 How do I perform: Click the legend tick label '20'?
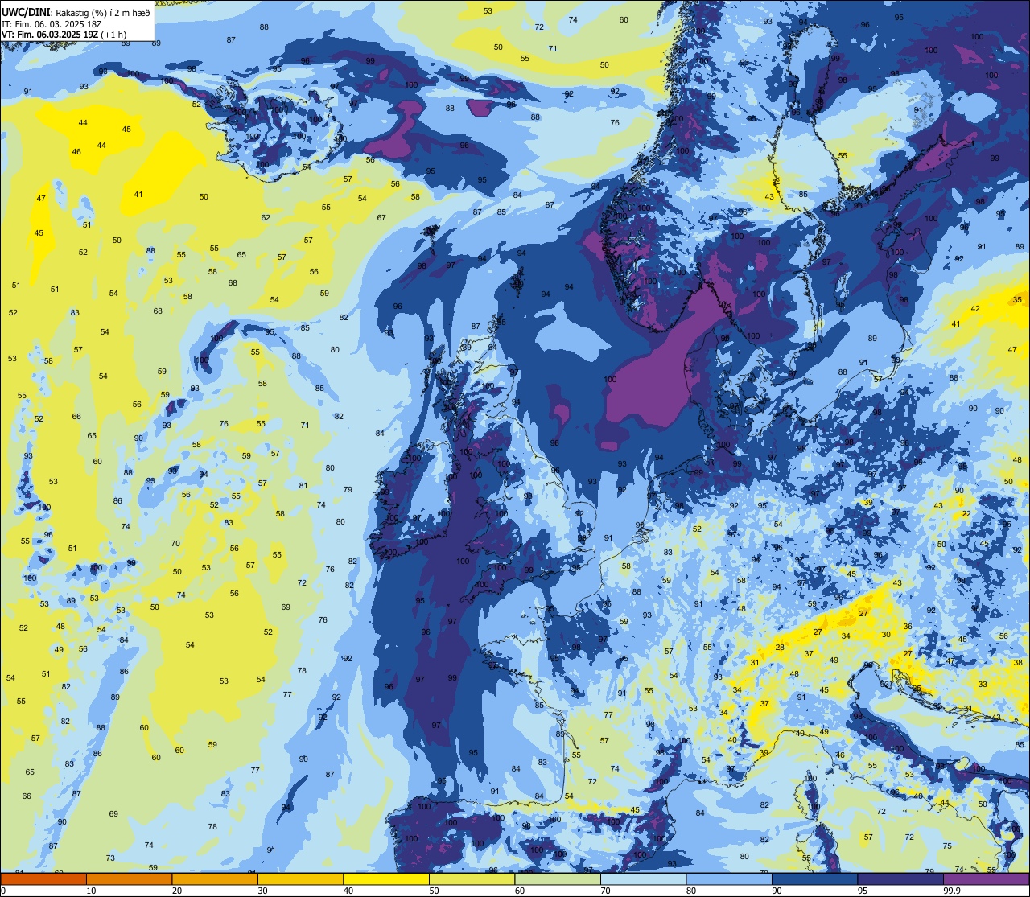[177, 891]
